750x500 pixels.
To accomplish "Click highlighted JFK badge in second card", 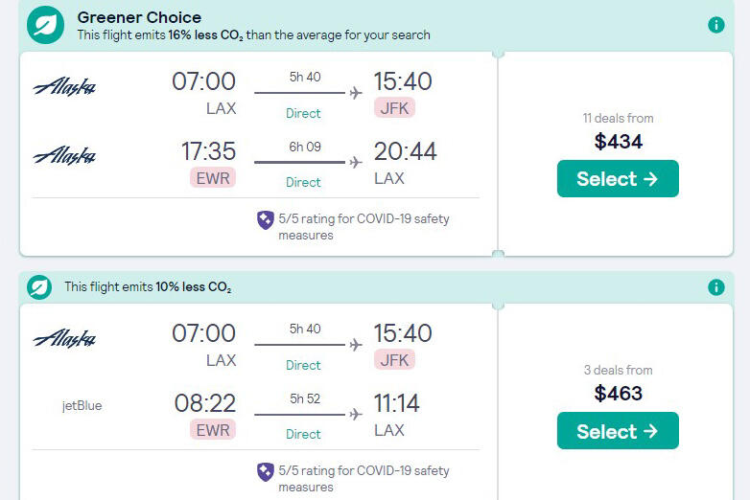I will click(x=394, y=359).
